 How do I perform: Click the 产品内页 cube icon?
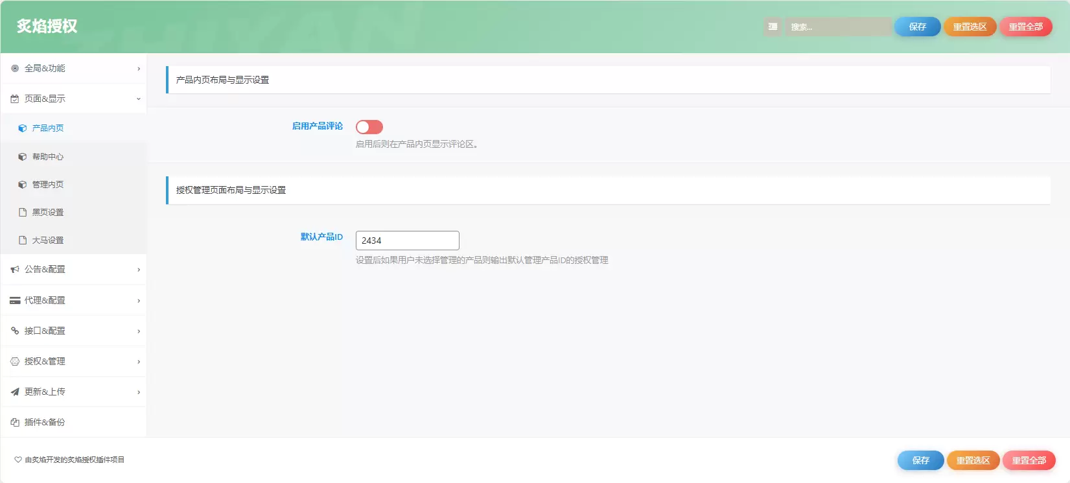pyautogui.click(x=23, y=128)
